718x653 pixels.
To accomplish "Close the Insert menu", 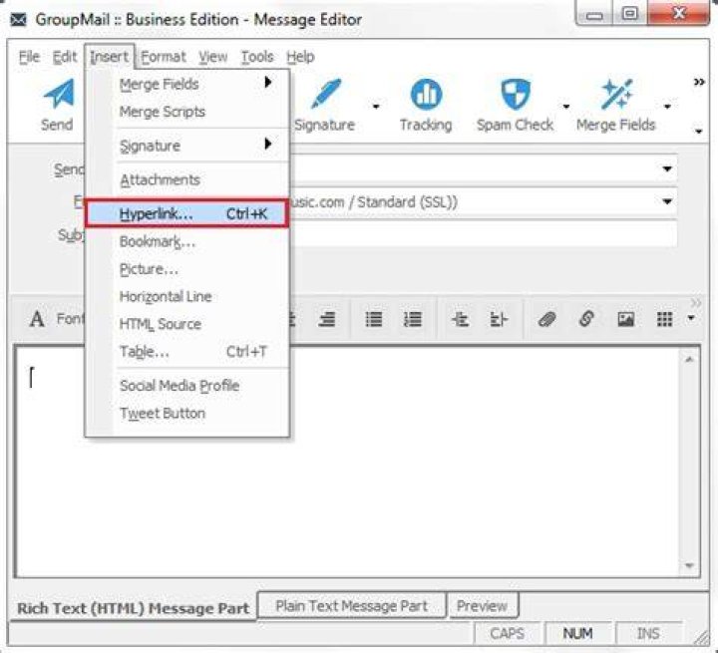I will (x=109, y=57).
